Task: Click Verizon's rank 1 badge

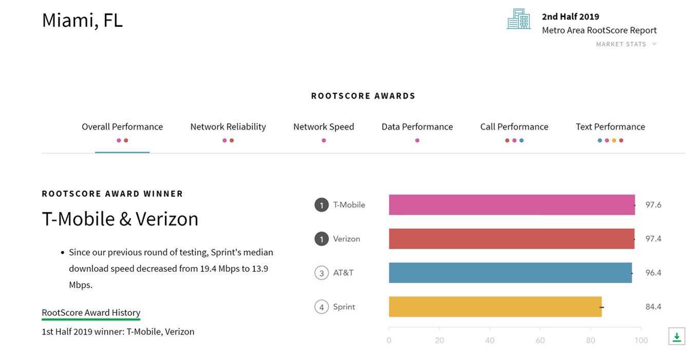Action: pyautogui.click(x=321, y=239)
